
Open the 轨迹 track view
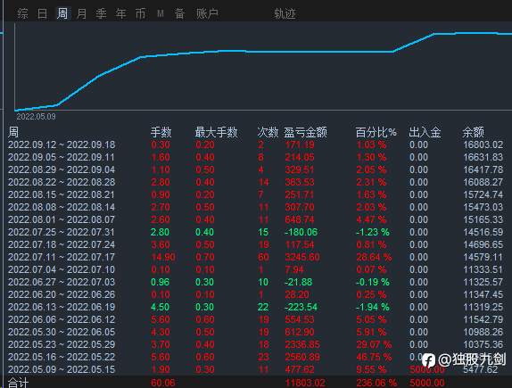pyautogui.click(x=285, y=13)
